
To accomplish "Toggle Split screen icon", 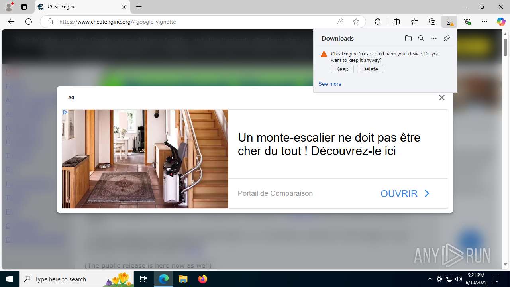I will [396, 22].
